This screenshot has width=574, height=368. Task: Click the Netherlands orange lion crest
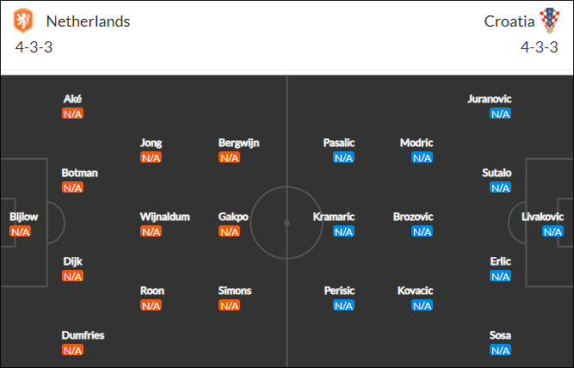23,21
